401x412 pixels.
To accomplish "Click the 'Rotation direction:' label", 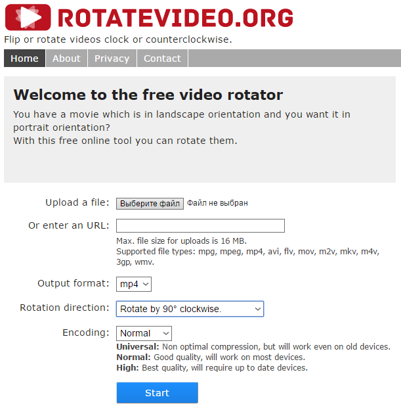I will pyautogui.click(x=64, y=308).
